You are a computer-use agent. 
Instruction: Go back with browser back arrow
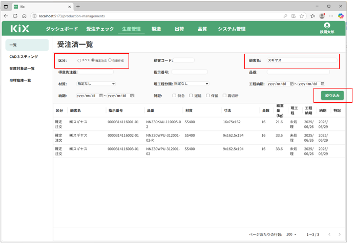point(6,16)
